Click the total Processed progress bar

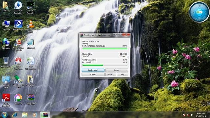point(105,65)
